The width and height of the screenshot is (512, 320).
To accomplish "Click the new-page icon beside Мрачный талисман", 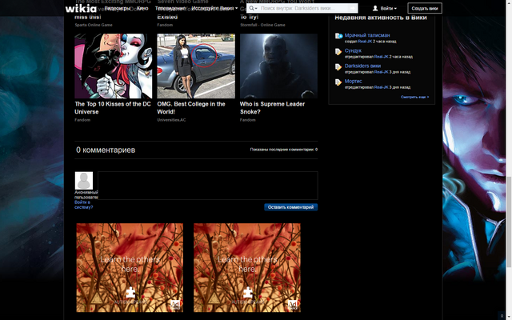I will pos(338,36).
